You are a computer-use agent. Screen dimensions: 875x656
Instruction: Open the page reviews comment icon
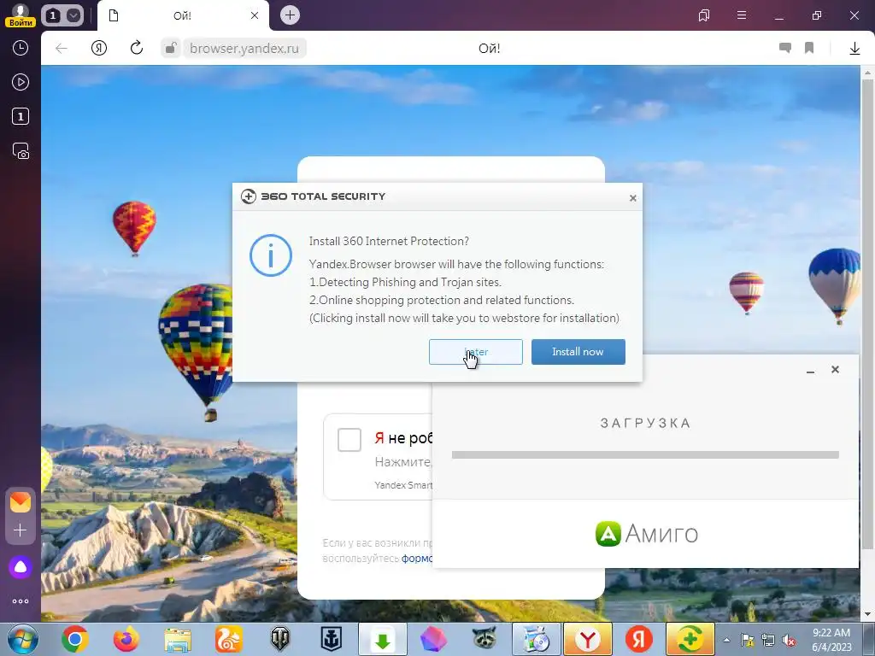785,49
